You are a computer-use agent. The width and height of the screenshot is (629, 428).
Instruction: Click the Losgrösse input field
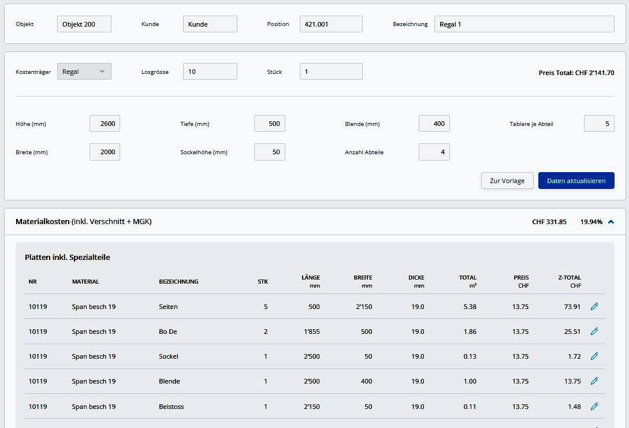point(210,72)
